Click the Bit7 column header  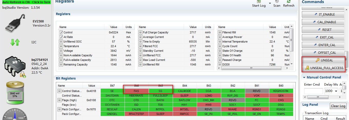(x=112, y=86)
